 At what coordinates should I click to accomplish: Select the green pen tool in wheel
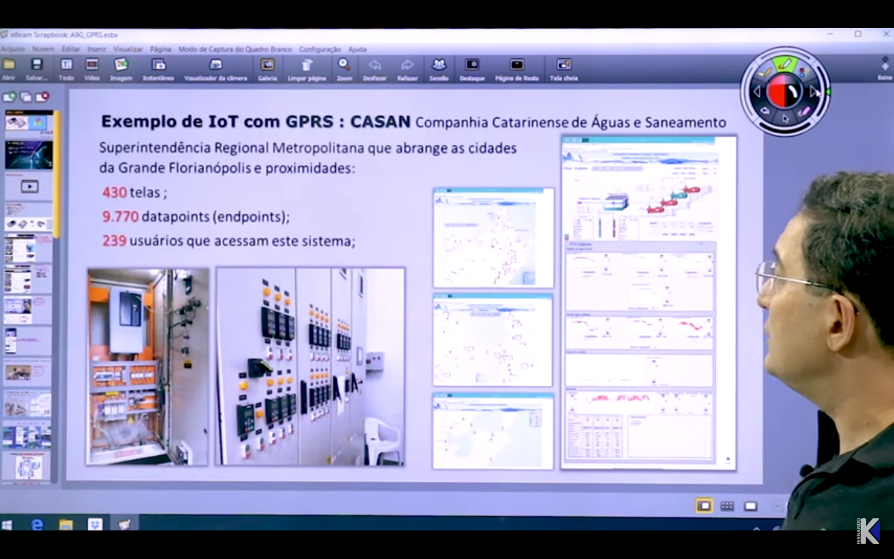click(785, 64)
